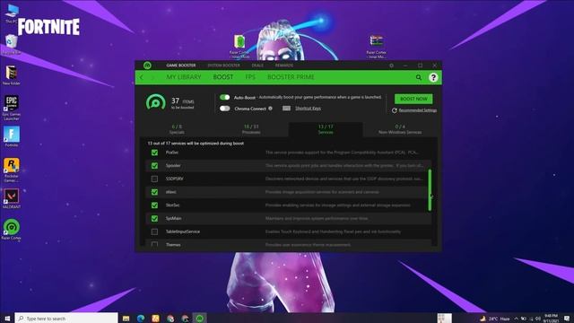574x323 pixels.
Task: Uncheck the stisvc service checkbox
Action: click(154, 192)
